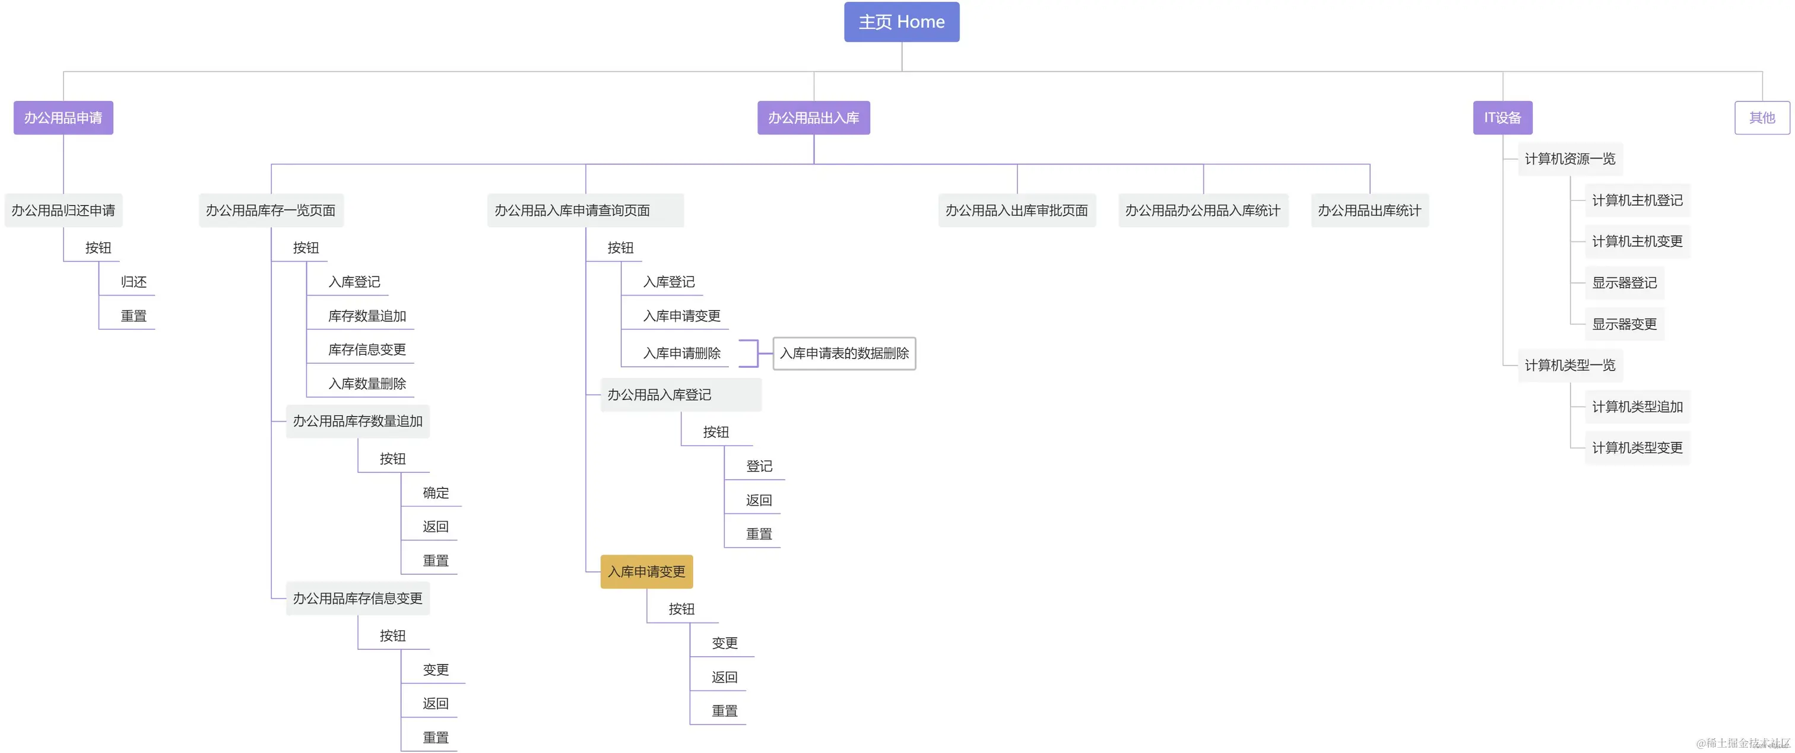Select the 确定 leaf under 库存数量追加
This screenshot has height=753, width=1795.
pos(435,493)
